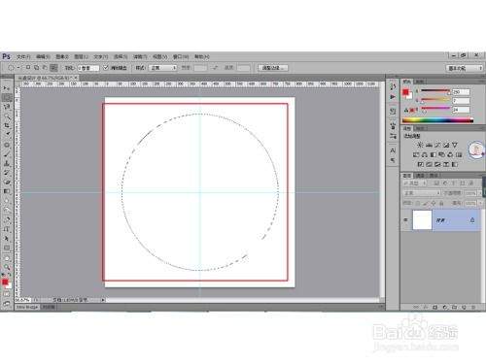486x364 pixels.
Task: Open the 文件 (File) menu
Action: pos(23,56)
